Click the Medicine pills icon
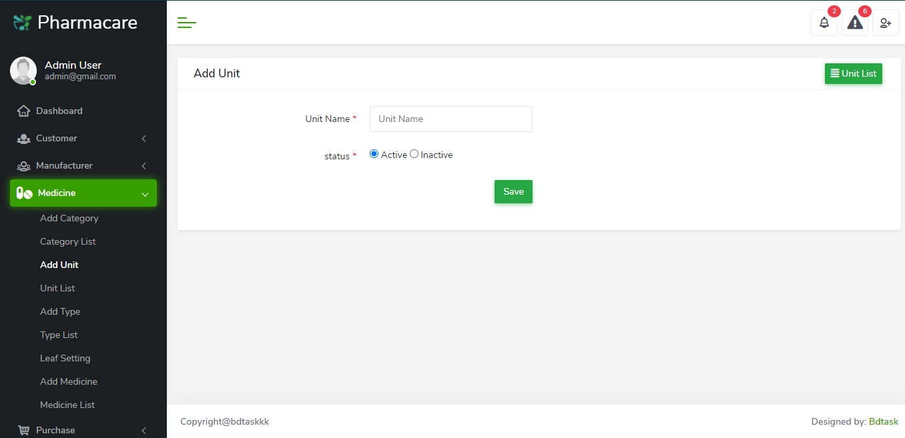This screenshot has height=438, width=905. (25, 193)
